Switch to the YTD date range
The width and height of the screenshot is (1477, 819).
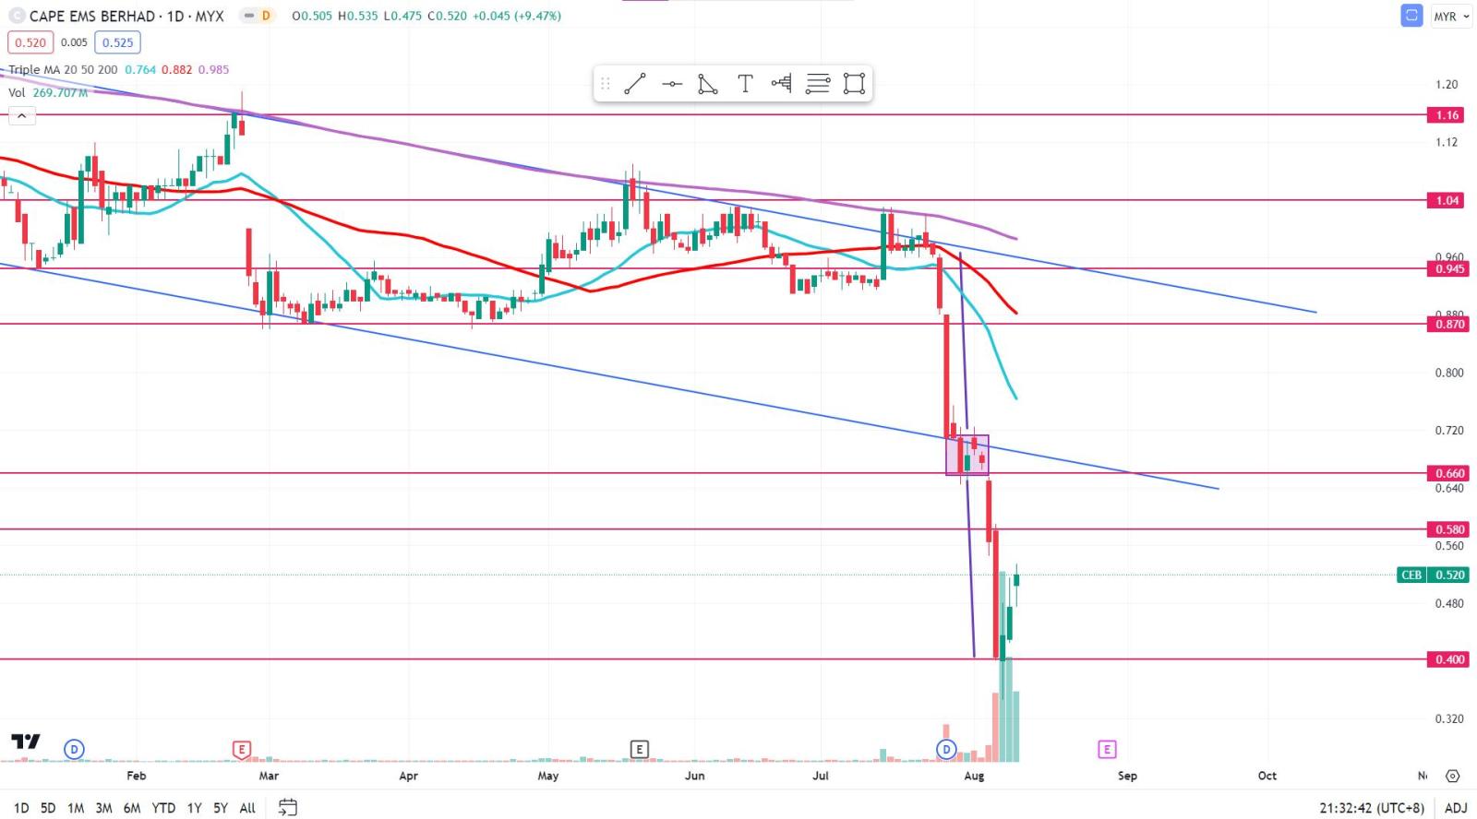(x=163, y=808)
